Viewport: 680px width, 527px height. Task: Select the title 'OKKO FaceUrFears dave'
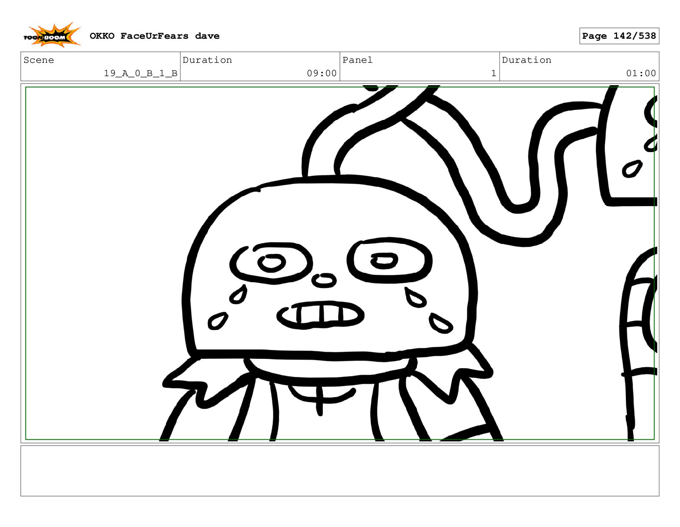point(154,36)
